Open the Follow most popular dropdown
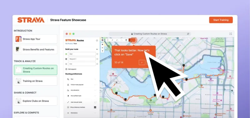250x118 pixels. pos(82,85)
